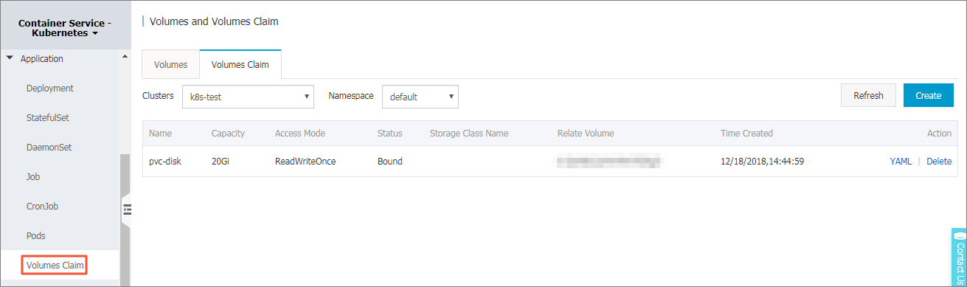This screenshot has height=287, width=967.
Task: Navigate to Job in sidebar
Action: click(34, 176)
